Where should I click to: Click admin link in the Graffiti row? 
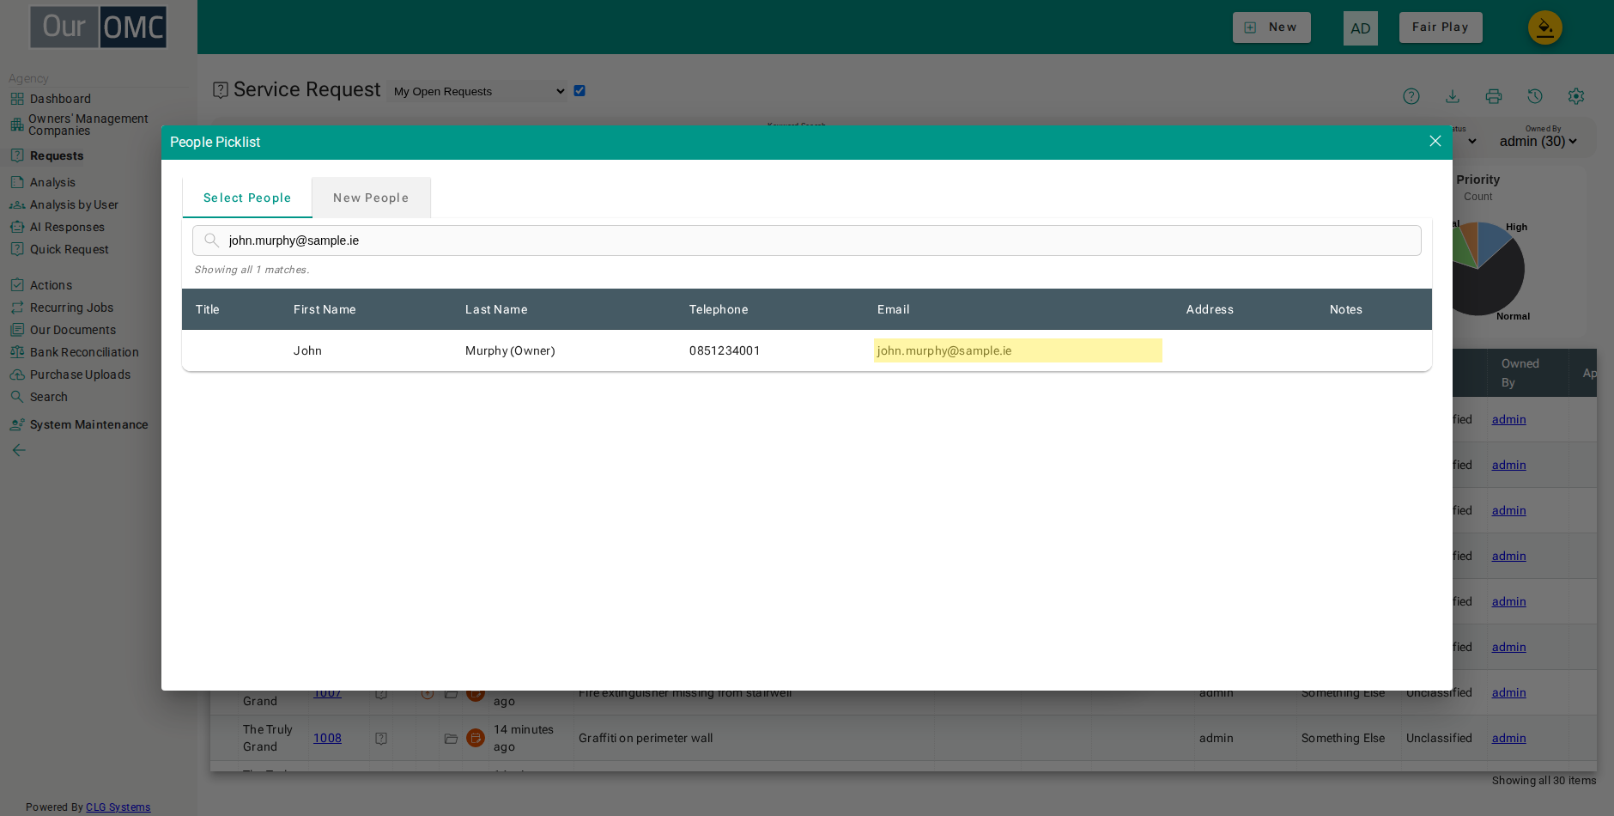1508,738
